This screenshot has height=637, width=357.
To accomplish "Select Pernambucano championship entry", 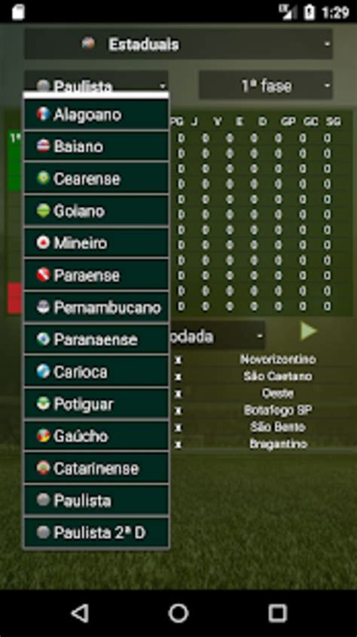I will click(96, 307).
